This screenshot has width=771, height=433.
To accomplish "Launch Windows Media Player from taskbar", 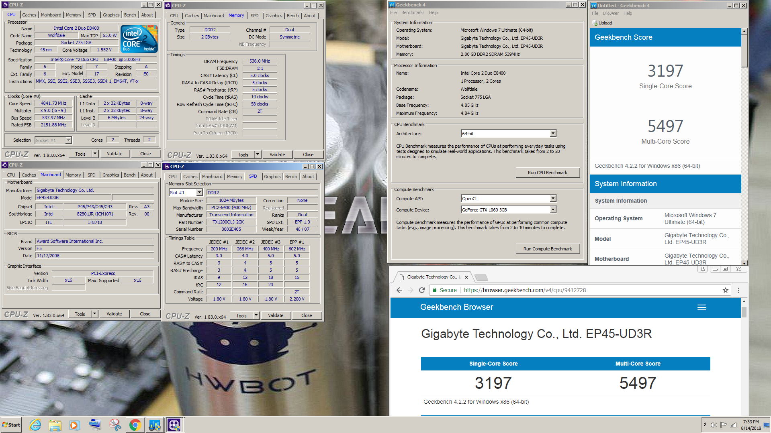I will (75, 425).
